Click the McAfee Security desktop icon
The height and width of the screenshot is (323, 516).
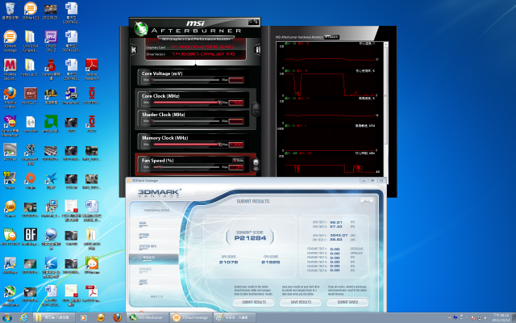click(x=10, y=69)
